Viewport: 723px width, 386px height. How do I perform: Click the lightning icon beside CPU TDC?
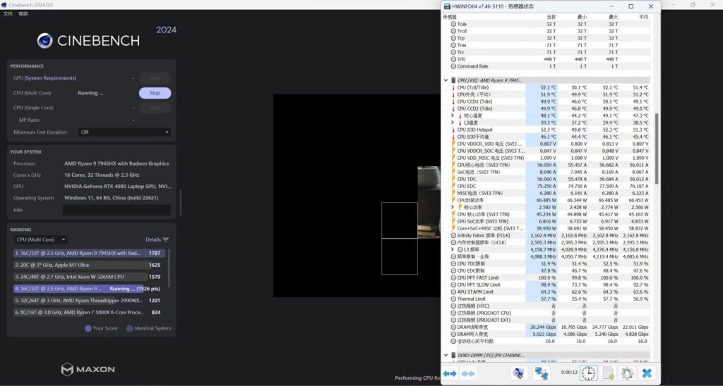click(x=453, y=179)
